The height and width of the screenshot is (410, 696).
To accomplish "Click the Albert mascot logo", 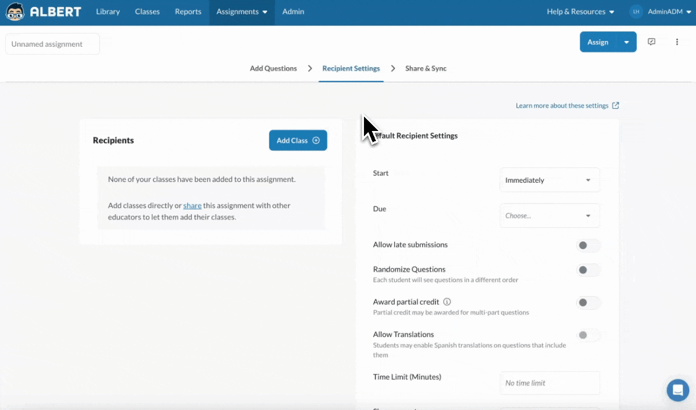I will point(15,12).
